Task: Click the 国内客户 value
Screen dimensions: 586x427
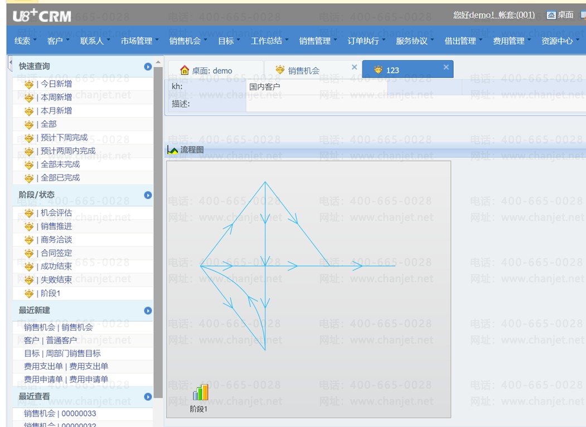Action: (265, 86)
